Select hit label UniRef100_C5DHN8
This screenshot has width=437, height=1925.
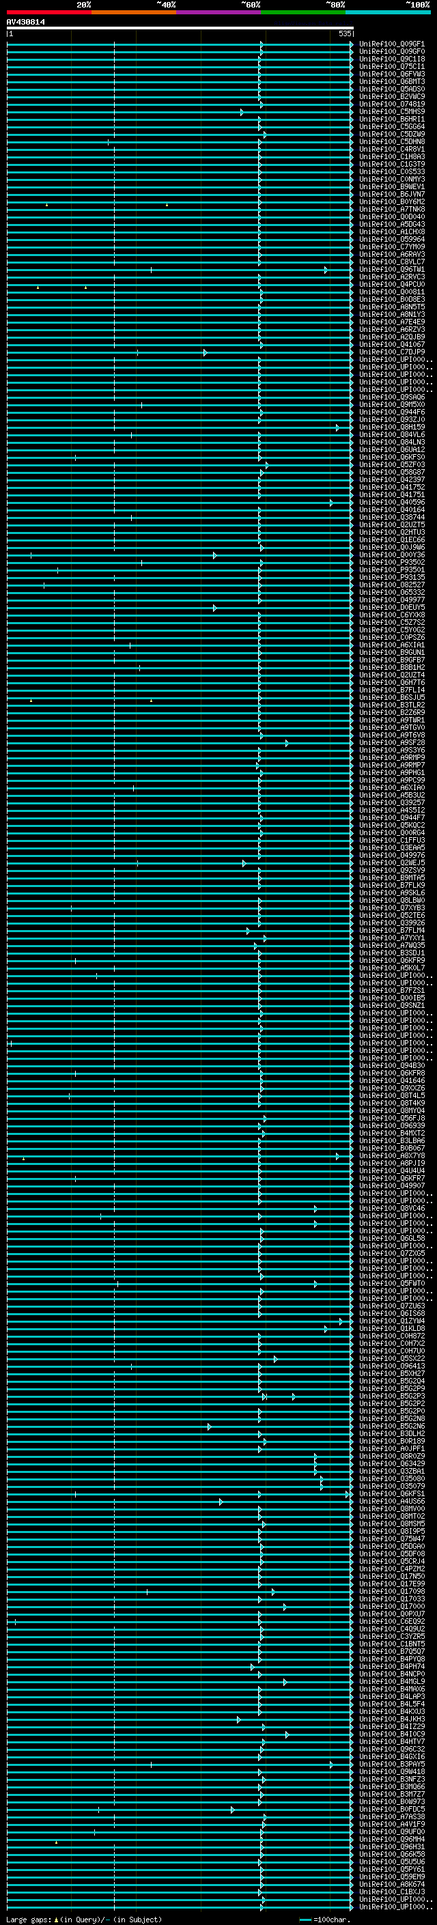[392, 141]
